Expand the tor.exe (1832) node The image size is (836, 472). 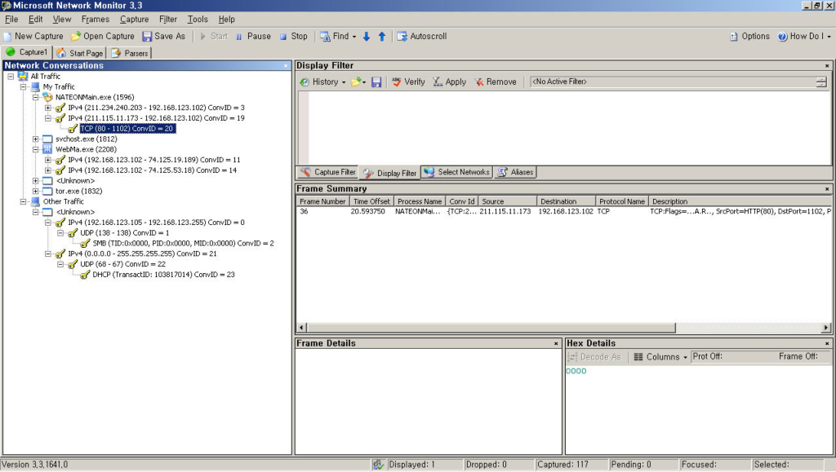[36, 192]
